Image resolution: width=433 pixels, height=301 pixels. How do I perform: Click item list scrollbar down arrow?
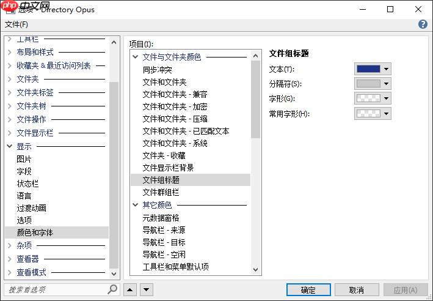256,269
